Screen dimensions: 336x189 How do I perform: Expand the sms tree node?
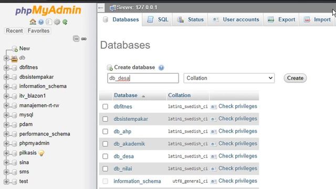[x=6, y=172]
